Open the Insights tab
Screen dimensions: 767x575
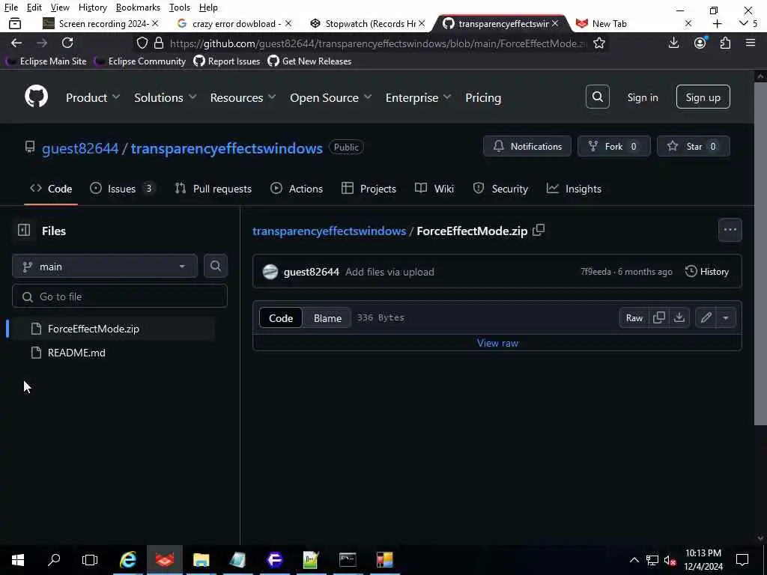point(574,188)
